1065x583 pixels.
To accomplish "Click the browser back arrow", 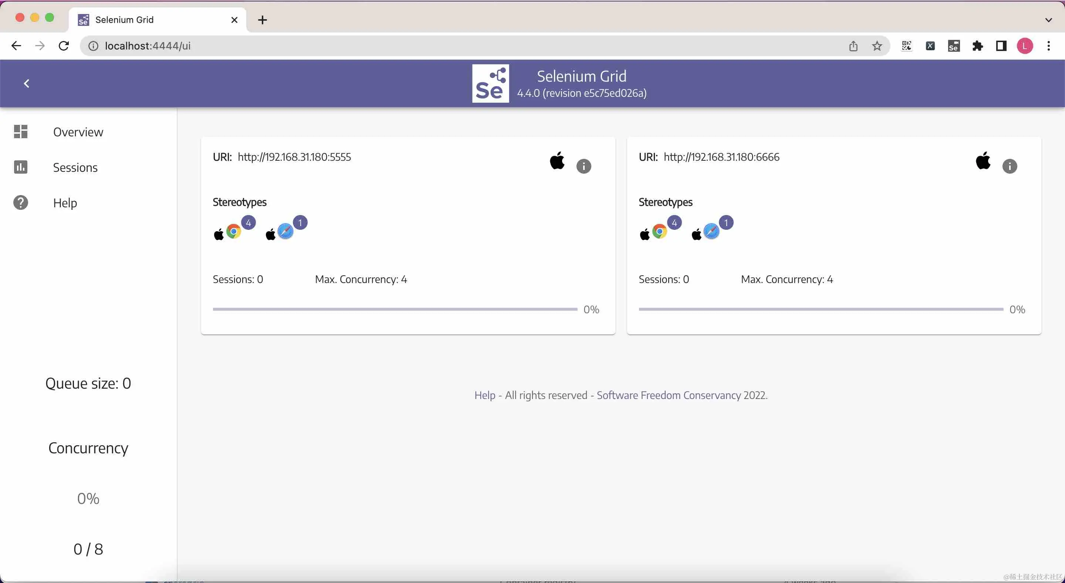I will click(16, 46).
